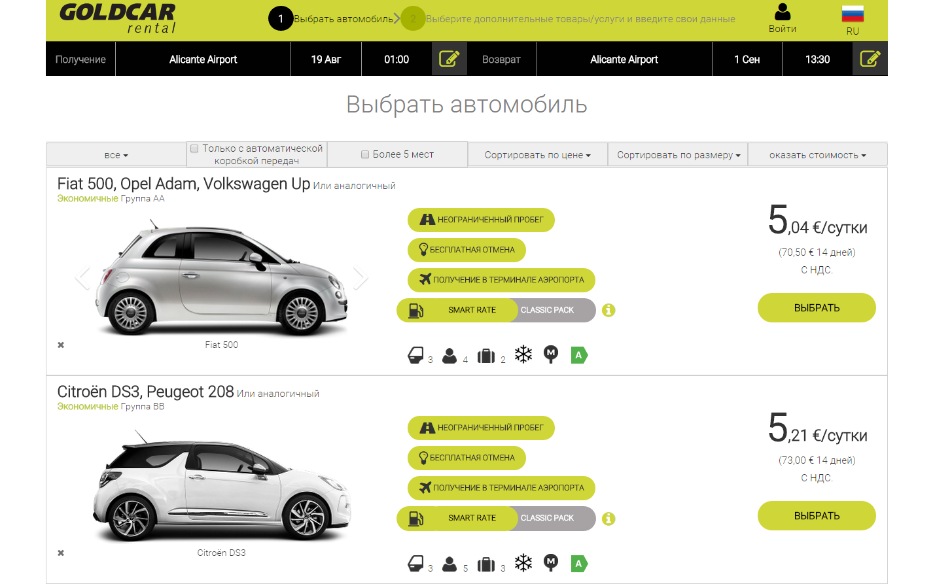
Task: Click the Citroën DS3 car image
Action: 221,487
